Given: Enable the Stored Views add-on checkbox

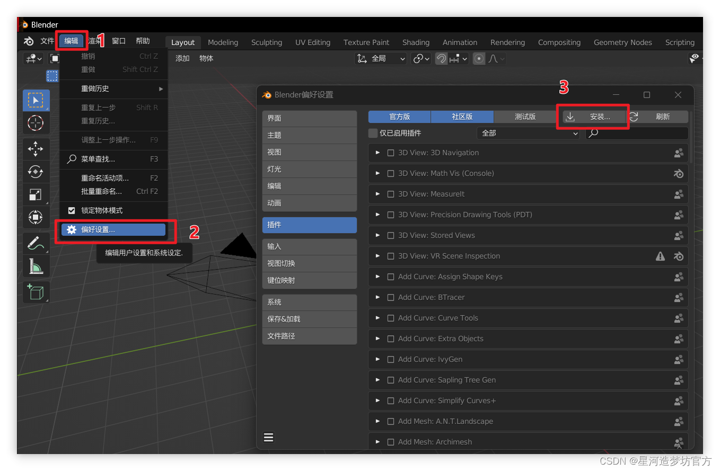Looking at the screenshot, I should click(x=391, y=235).
